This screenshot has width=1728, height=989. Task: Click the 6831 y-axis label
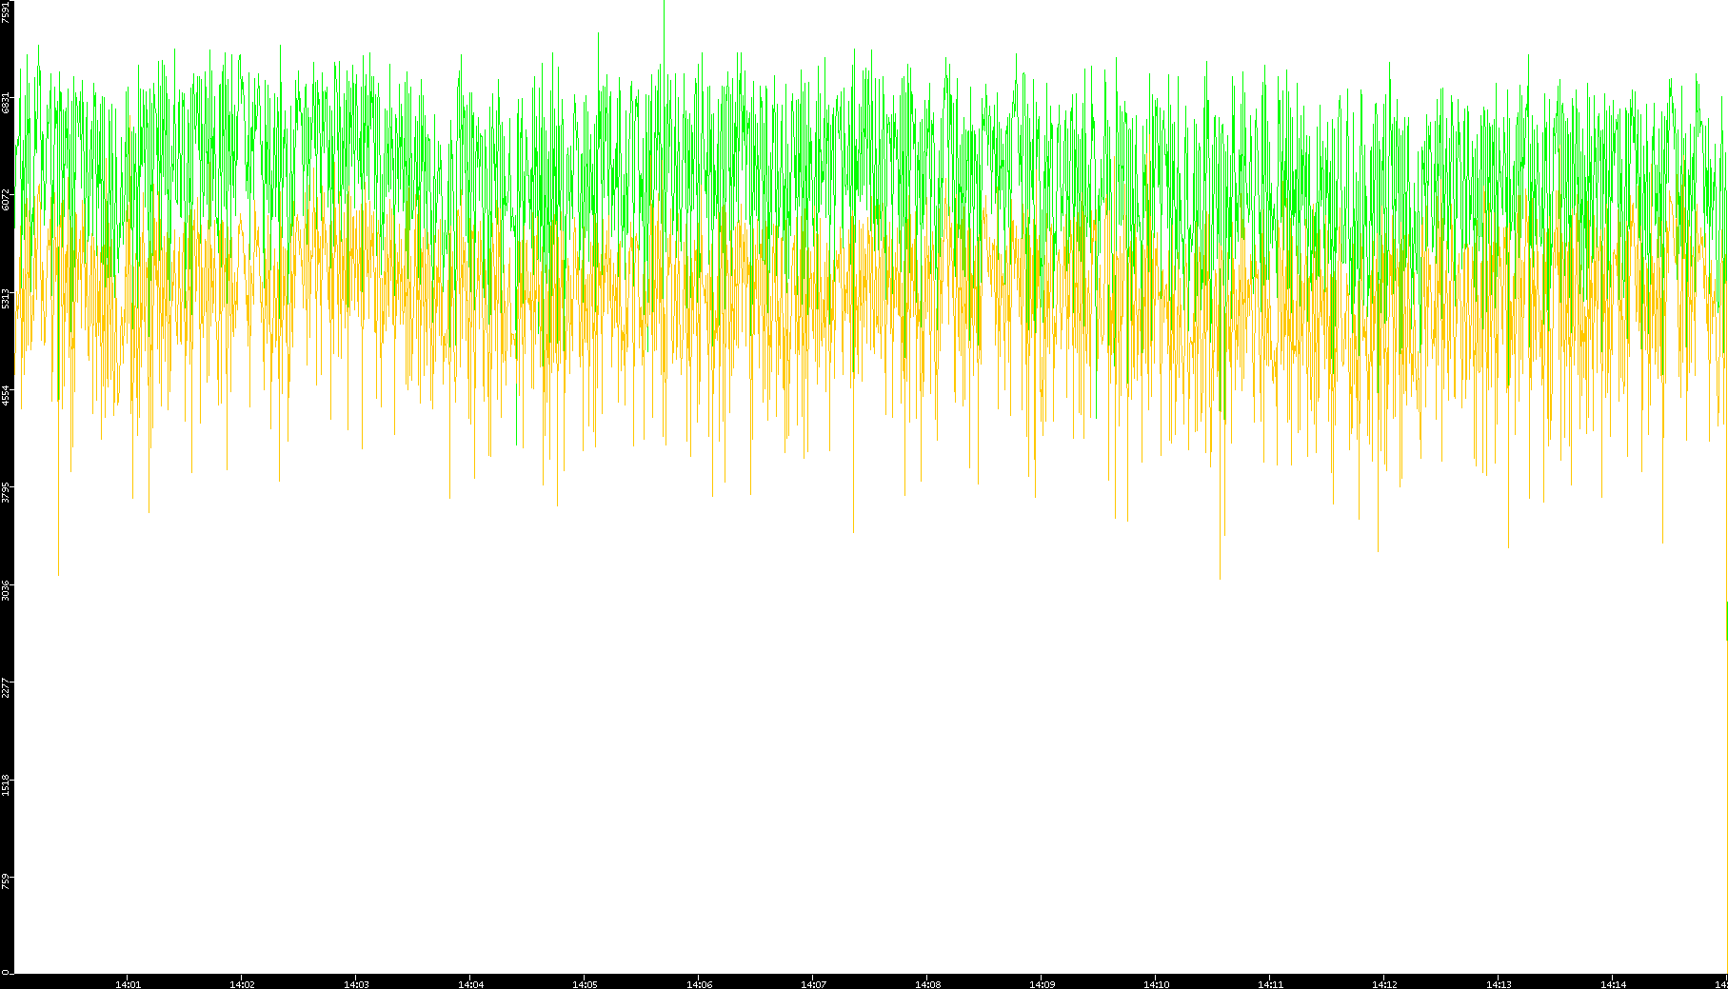pyautogui.click(x=7, y=103)
